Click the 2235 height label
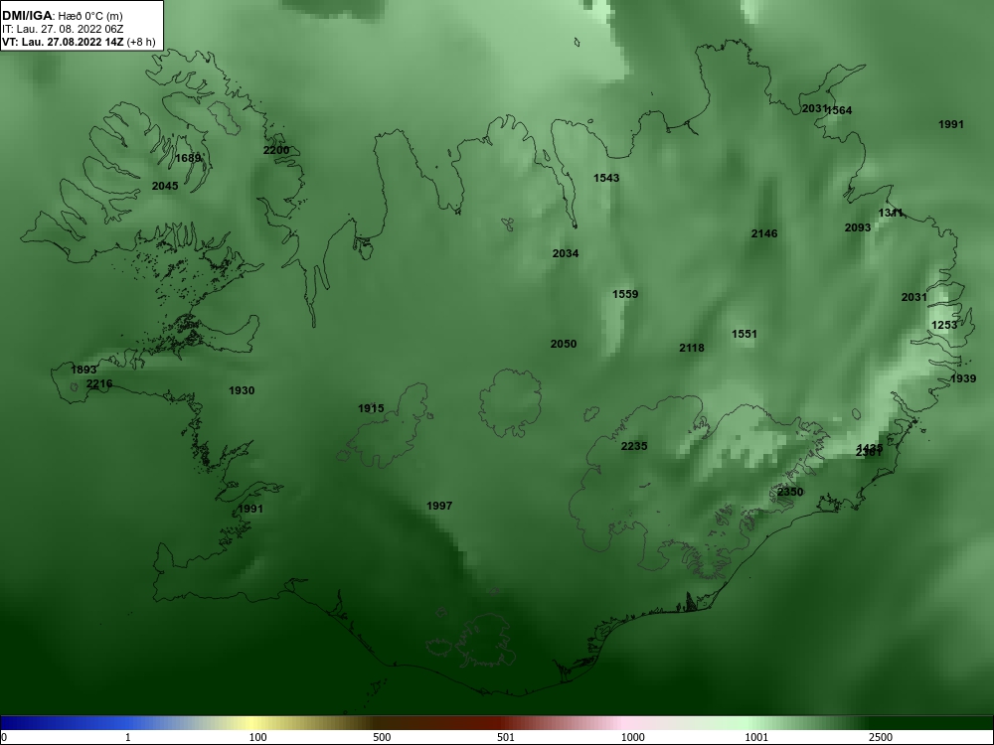Image resolution: width=994 pixels, height=745 pixels. [x=634, y=445]
